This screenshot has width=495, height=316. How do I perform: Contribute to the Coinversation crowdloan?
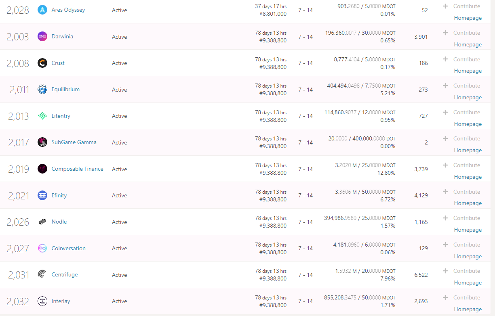tap(461, 245)
